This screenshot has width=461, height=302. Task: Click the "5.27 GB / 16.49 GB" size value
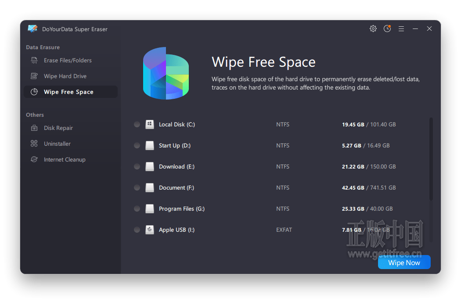pos(366,146)
